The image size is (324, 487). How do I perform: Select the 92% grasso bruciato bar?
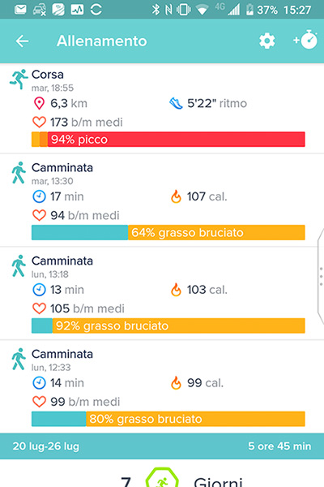168,325
